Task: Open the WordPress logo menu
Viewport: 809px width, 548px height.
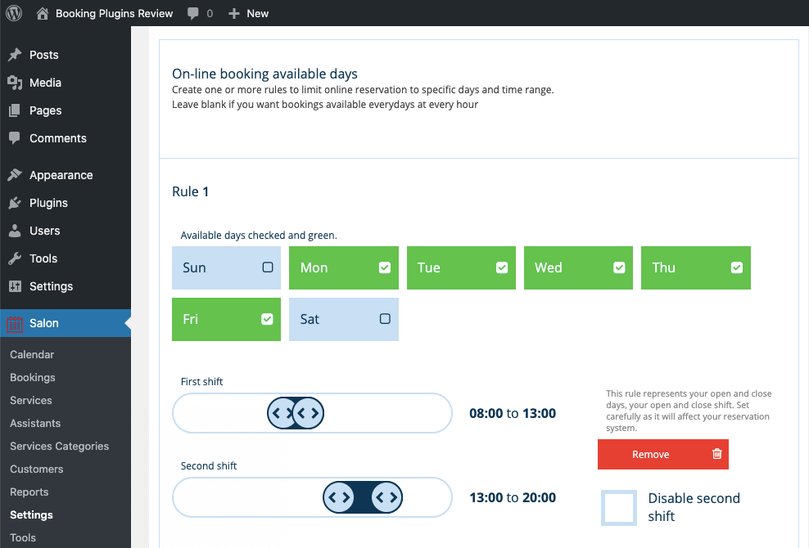Action: click(x=14, y=13)
